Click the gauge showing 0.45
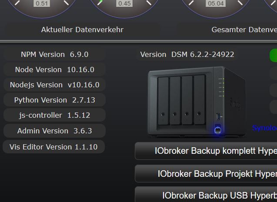Screen dimensions: 277x202 [124, 4]
